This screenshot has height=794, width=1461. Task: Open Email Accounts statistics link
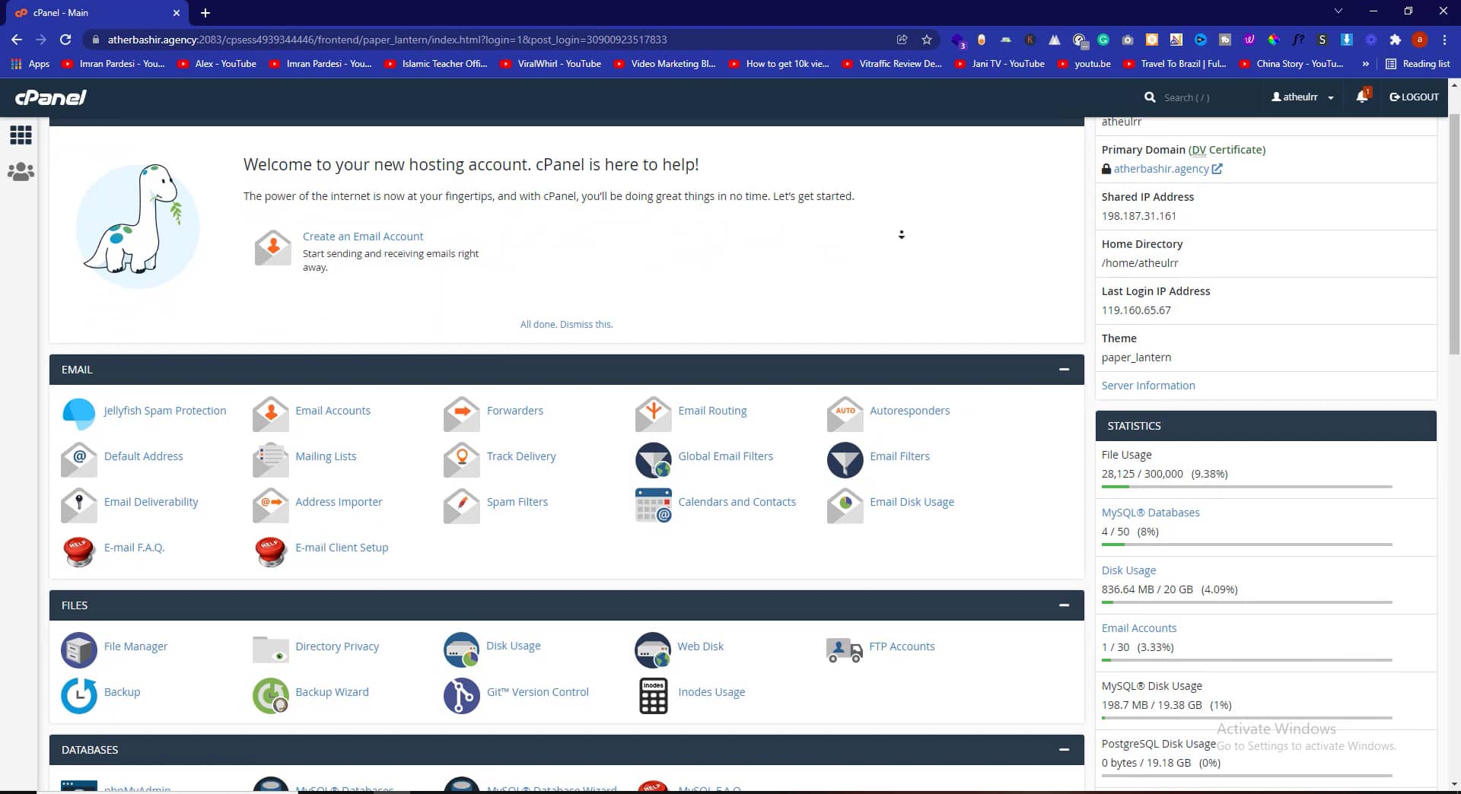tap(1139, 628)
